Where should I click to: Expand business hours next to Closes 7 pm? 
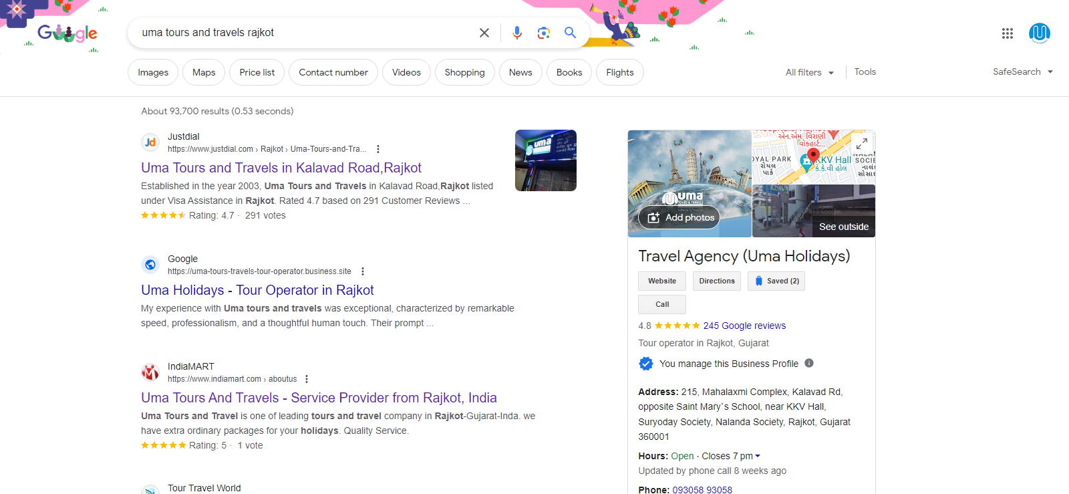pyautogui.click(x=758, y=456)
